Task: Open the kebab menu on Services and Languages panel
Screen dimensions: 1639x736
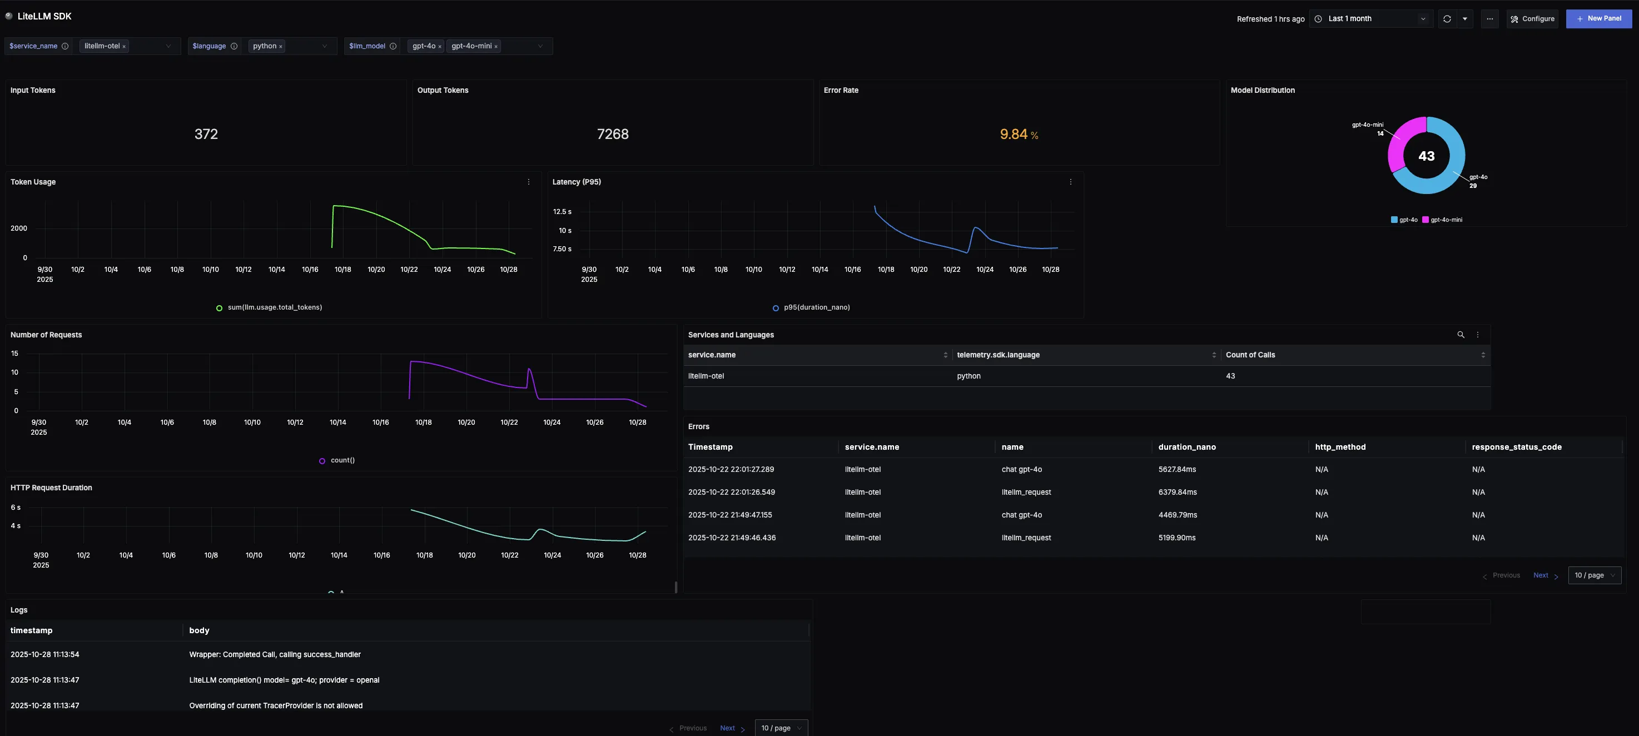Action: point(1477,335)
